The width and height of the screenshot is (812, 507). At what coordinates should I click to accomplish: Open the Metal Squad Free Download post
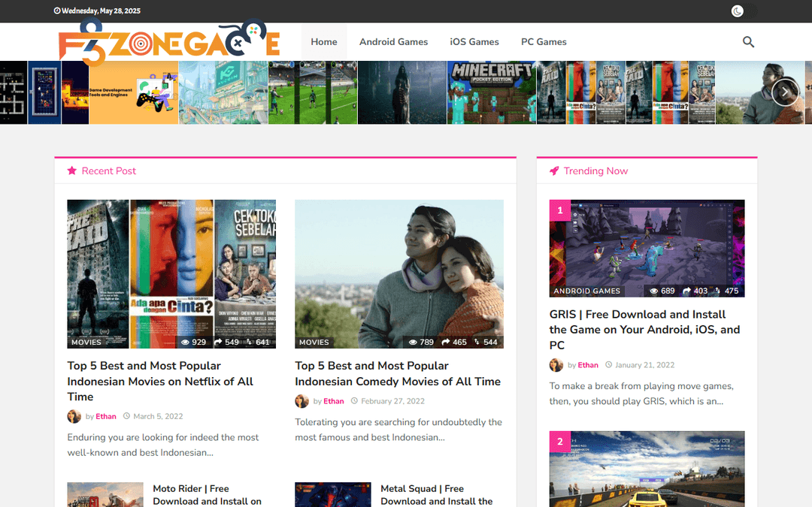[437, 495]
